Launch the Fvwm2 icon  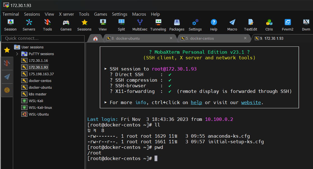pyautogui.click(x=288, y=25)
